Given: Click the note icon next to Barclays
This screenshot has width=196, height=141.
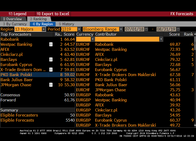Looking at the screenshot, I should click(x=51, y=60).
